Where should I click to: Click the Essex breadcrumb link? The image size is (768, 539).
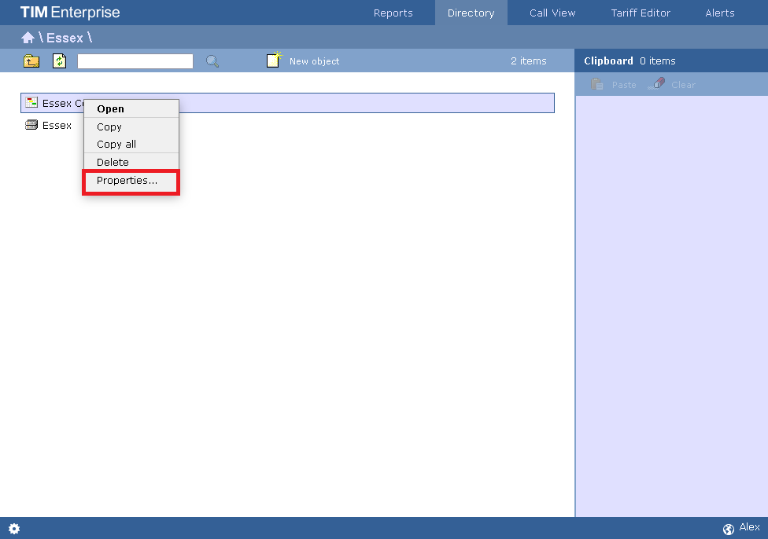(x=65, y=38)
